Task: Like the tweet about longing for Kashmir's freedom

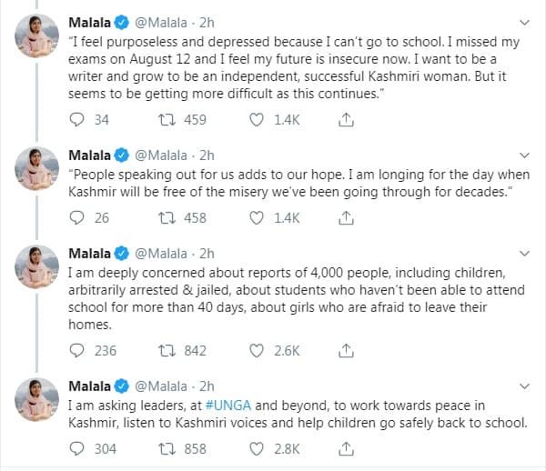Action: 258,217
